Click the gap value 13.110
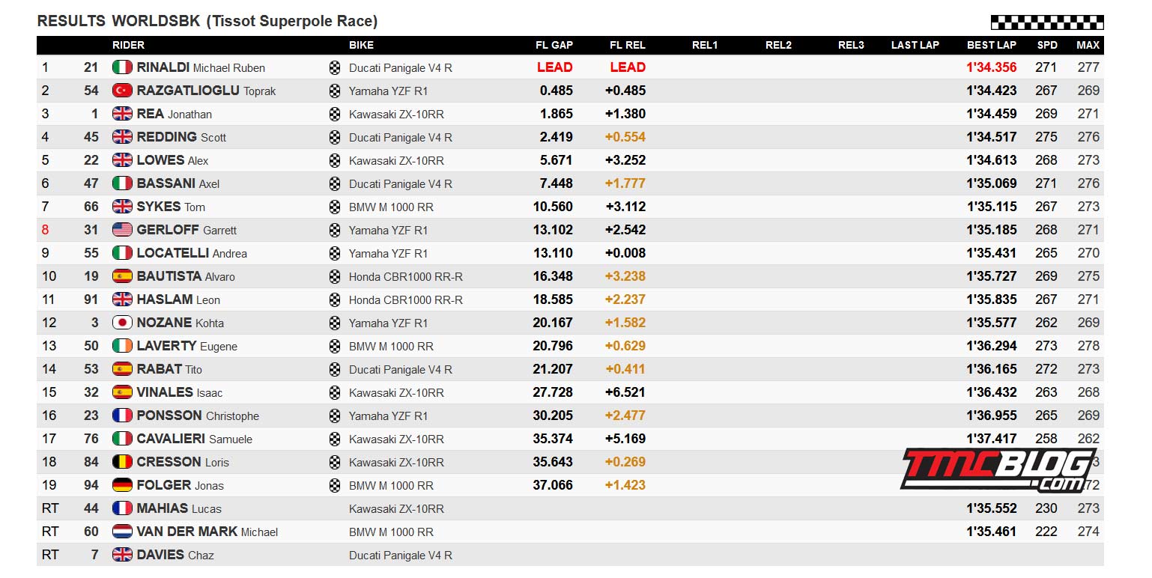Viewport: 1152px width, 578px height. pyautogui.click(x=553, y=253)
